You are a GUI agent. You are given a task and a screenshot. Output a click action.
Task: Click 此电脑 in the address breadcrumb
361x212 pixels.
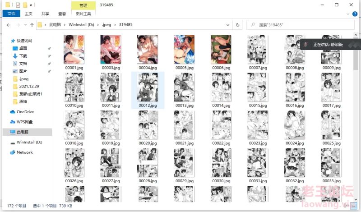(x=55, y=25)
